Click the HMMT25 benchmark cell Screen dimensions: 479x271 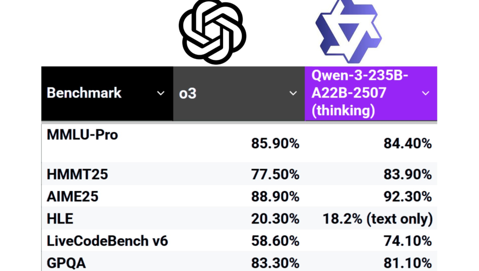(x=77, y=174)
